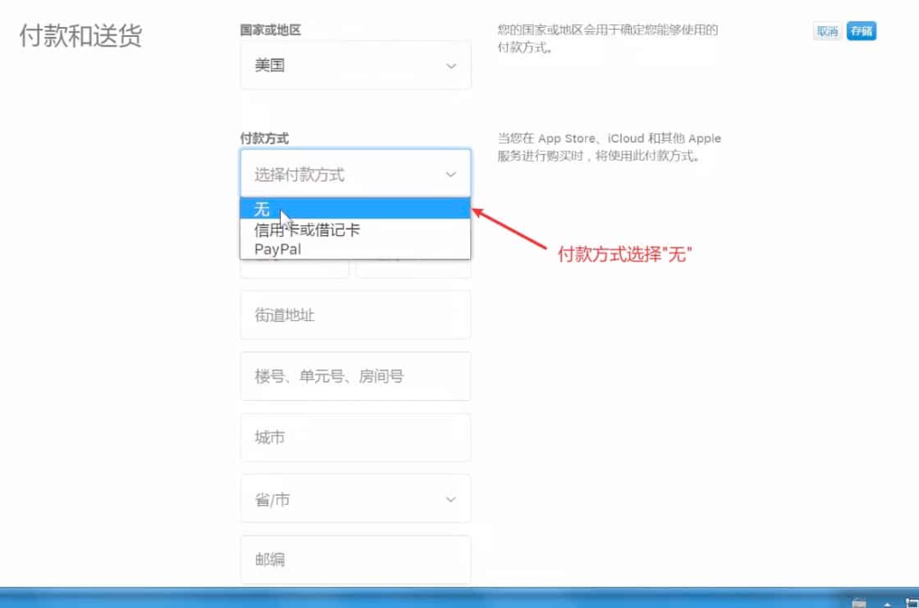Image resolution: width=919 pixels, height=608 pixels.
Task: Click the keyboard tray icon in taskbar
Action: pyautogui.click(x=859, y=603)
